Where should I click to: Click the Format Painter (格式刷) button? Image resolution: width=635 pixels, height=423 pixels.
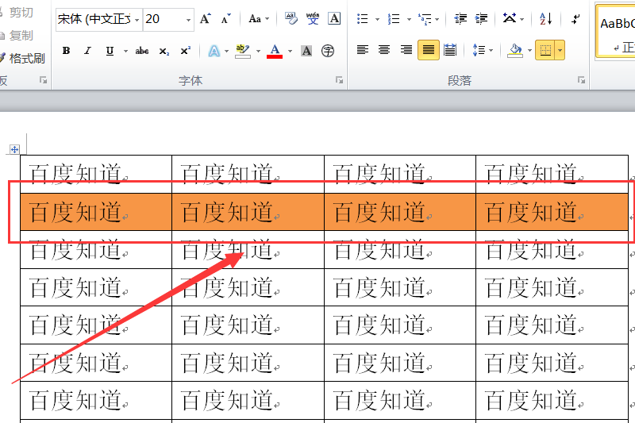tap(23, 58)
